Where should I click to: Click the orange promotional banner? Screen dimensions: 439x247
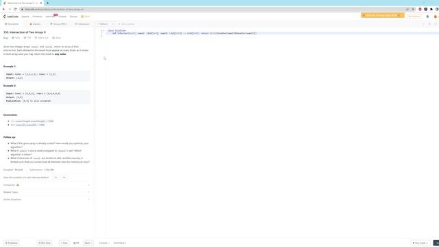click(382, 15)
